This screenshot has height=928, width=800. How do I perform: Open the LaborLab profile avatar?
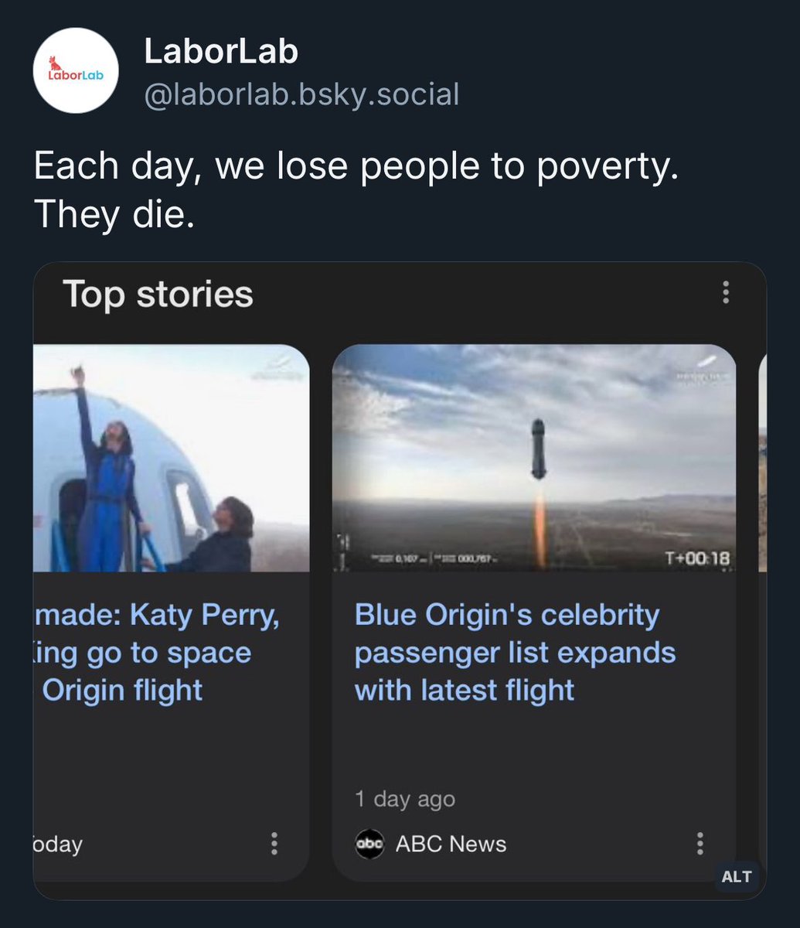(75, 70)
